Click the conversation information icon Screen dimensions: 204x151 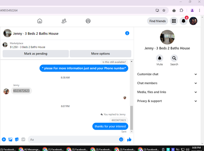coord(127,33)
